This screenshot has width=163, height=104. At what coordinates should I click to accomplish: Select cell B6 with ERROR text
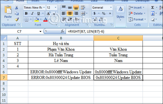61,72
